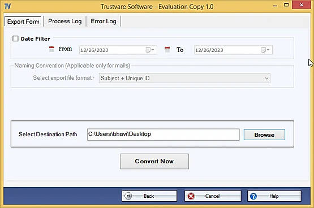Maximize the Trustvare Software window
The width and height of the screenshot is (314, 208).
(x=286, y=5)
